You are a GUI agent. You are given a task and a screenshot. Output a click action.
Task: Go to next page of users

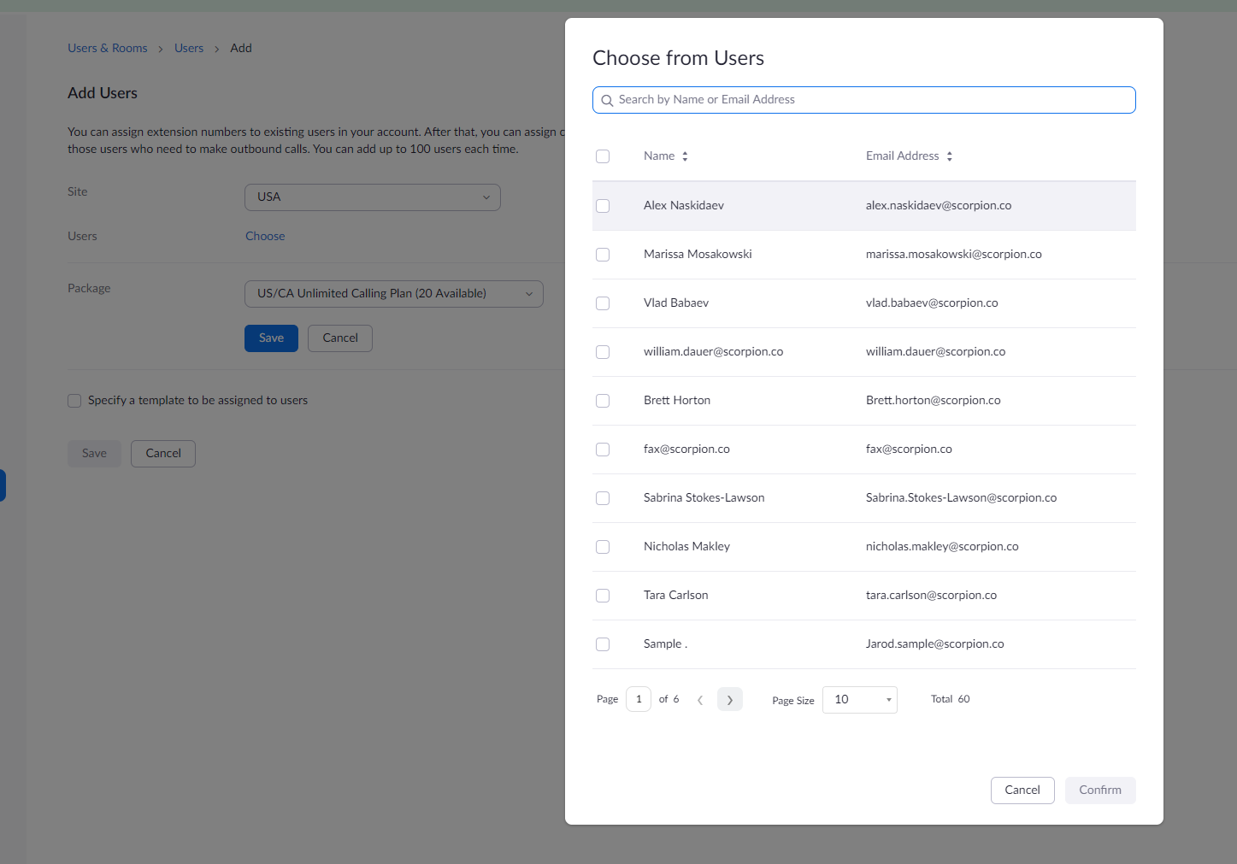click(x=729, y=700)
